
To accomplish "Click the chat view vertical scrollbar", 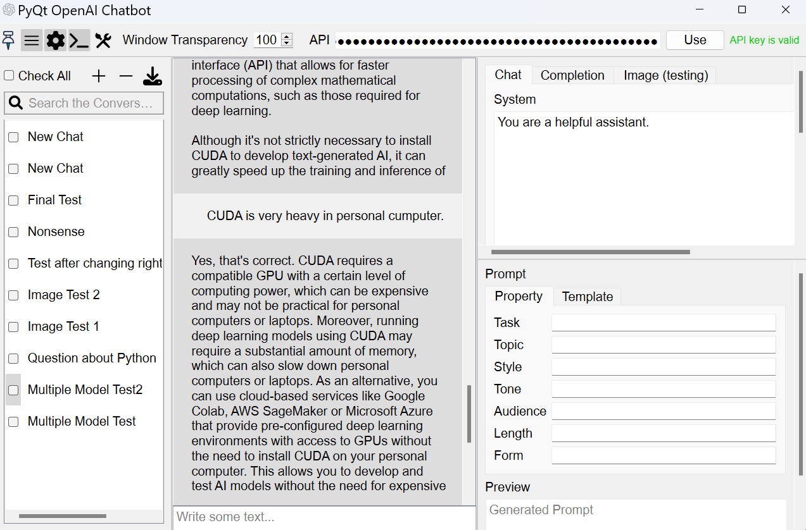I will point(469,414).
